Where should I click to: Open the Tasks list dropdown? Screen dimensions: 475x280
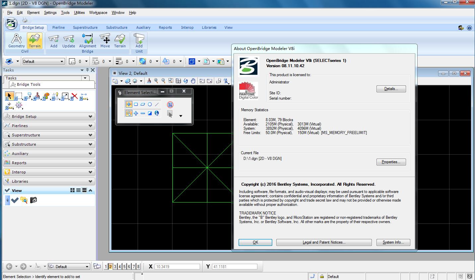click(85, 78)
